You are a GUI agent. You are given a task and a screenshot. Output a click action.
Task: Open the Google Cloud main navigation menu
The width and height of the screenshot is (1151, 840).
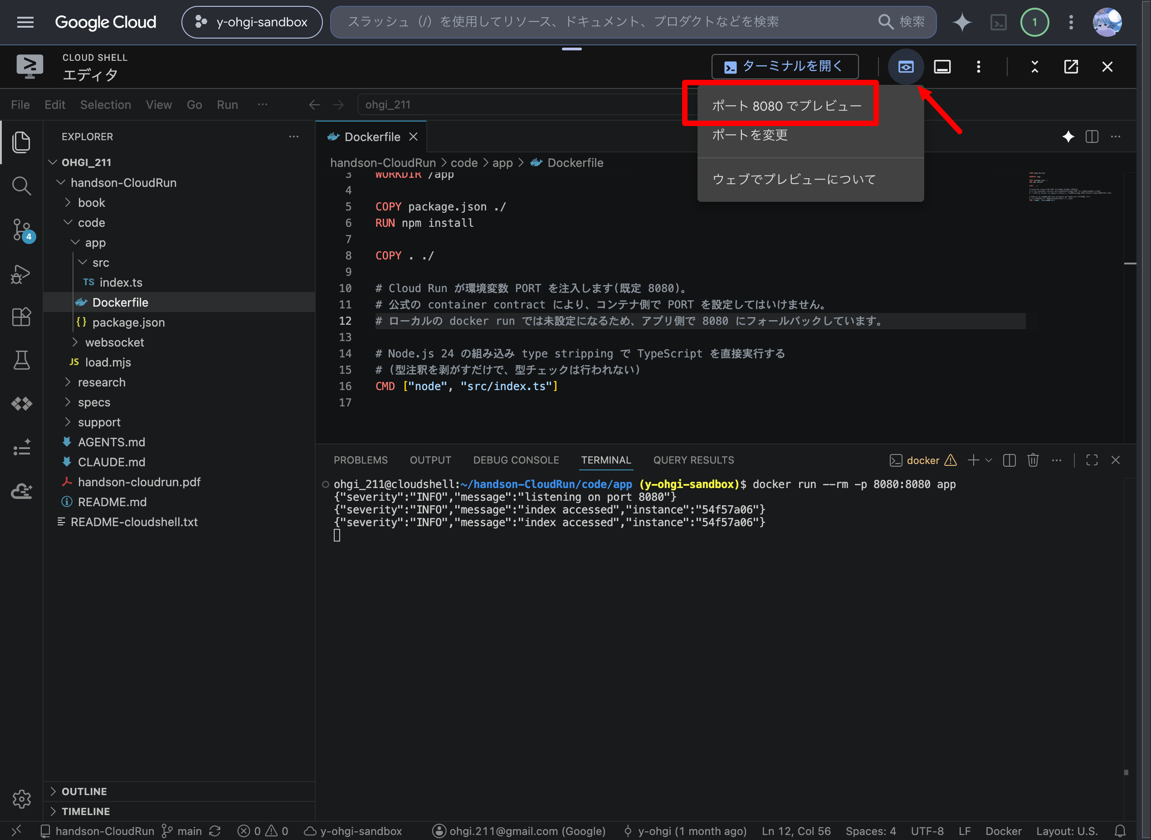(x=25, y=22)
